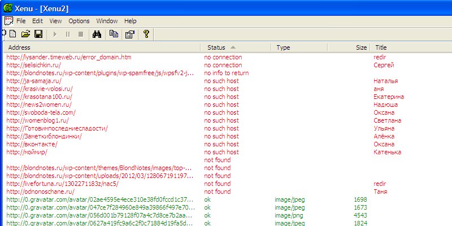Sort by the Title column header

click(411, 47)
